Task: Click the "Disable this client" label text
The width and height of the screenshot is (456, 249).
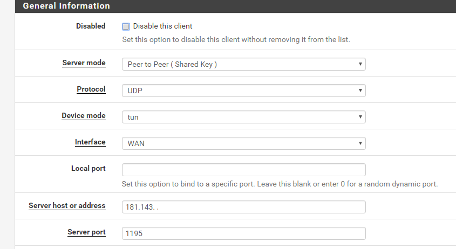Action: (x=162, y=26)
